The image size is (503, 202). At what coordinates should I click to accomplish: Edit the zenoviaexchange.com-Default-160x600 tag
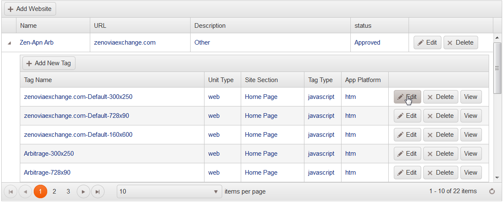click(x=407, y=135)
